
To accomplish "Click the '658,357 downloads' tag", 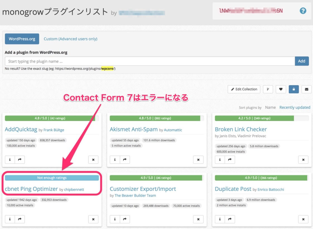I will (x=52, y=140).
